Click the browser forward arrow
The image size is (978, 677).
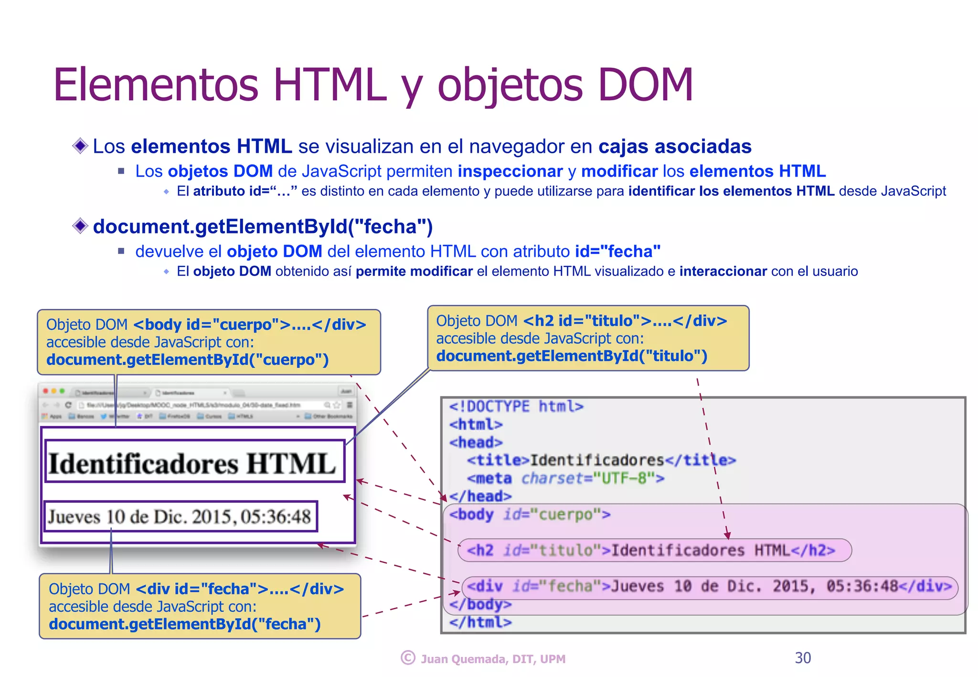tap(57, 405)
